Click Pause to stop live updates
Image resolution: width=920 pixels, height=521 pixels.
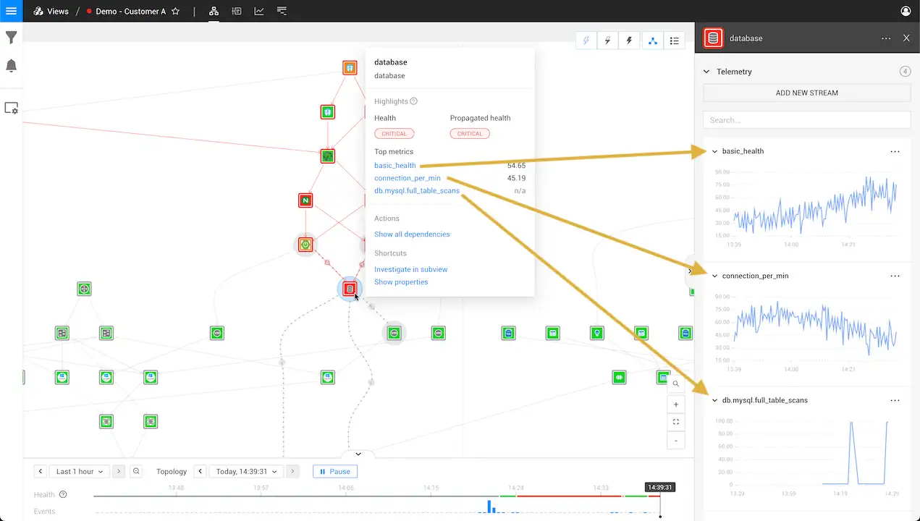334,471
